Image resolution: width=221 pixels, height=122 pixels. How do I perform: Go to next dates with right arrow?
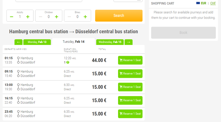click(129, 42)
